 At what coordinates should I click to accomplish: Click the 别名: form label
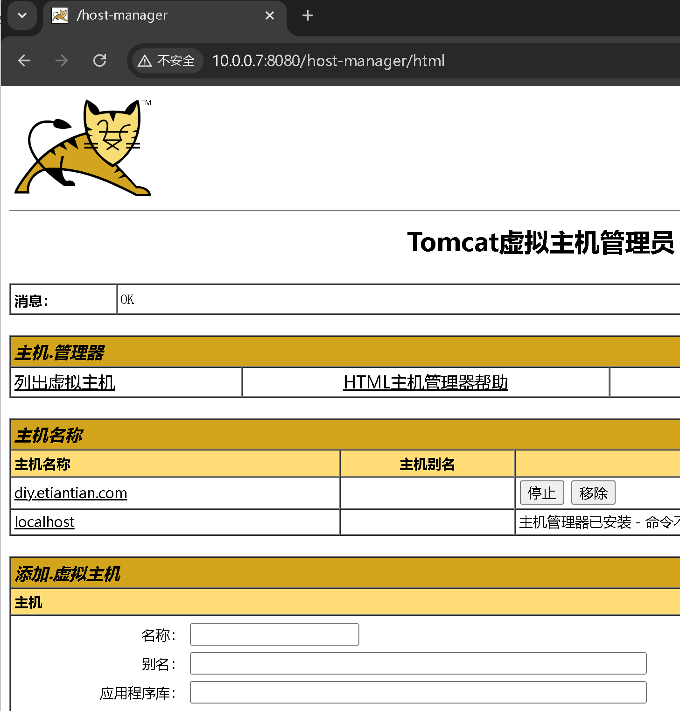click(159, 664)
